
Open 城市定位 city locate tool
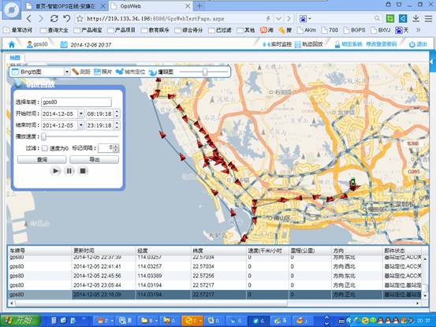click(130, 72)
